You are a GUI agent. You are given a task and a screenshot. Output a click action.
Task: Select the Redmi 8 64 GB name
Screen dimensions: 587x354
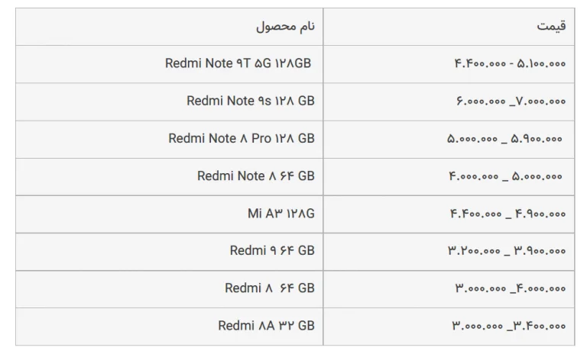coord(269,288)
